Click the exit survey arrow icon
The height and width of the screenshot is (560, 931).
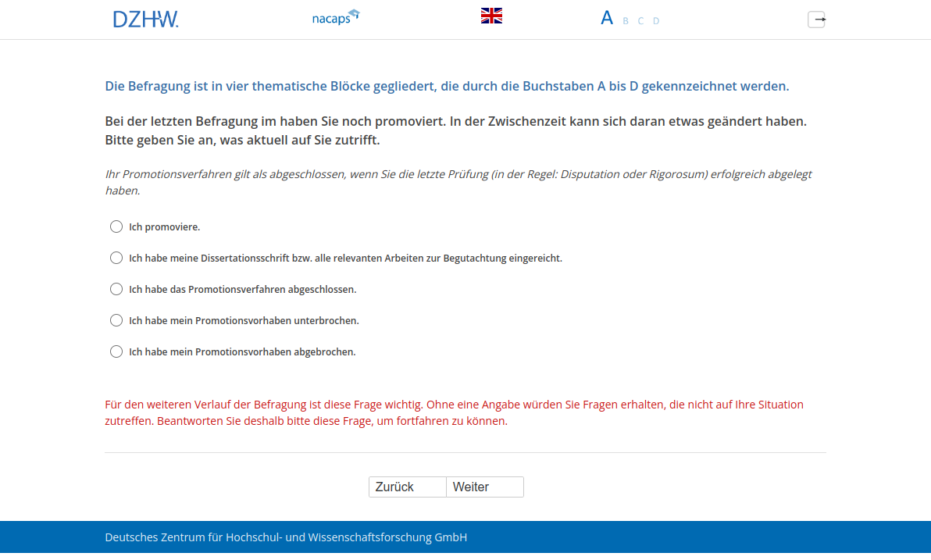(816, 20)
